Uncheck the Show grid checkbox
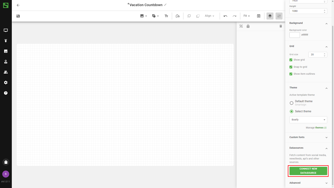This screenshot has height=188, width=334. pos(291,60)
